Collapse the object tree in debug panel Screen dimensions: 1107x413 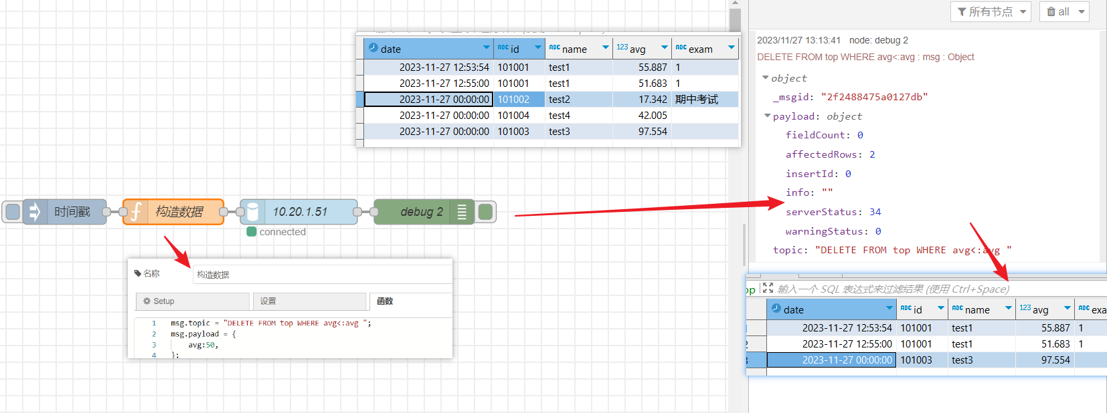[766, 78]
